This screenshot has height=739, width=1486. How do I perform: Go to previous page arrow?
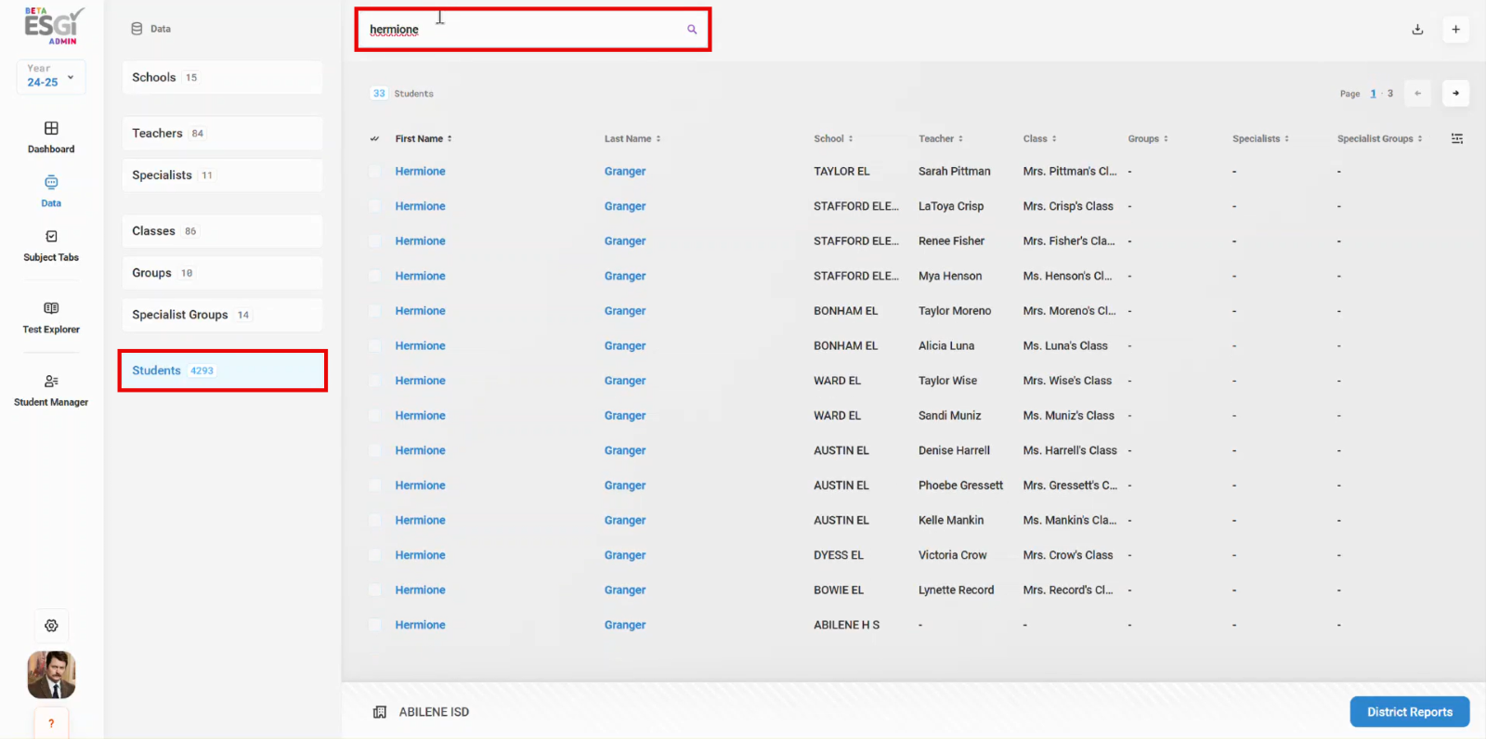pyautogui.click(x=1417, y=93)
